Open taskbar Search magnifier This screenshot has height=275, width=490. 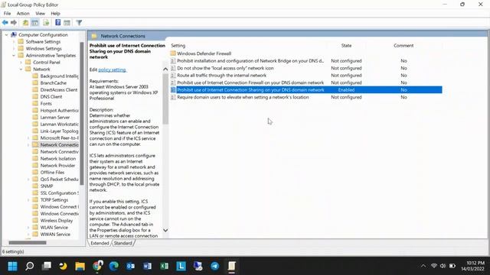(x=30, y=266)
